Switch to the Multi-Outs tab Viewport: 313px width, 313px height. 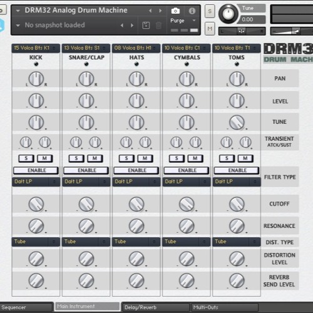click(225, 307)
